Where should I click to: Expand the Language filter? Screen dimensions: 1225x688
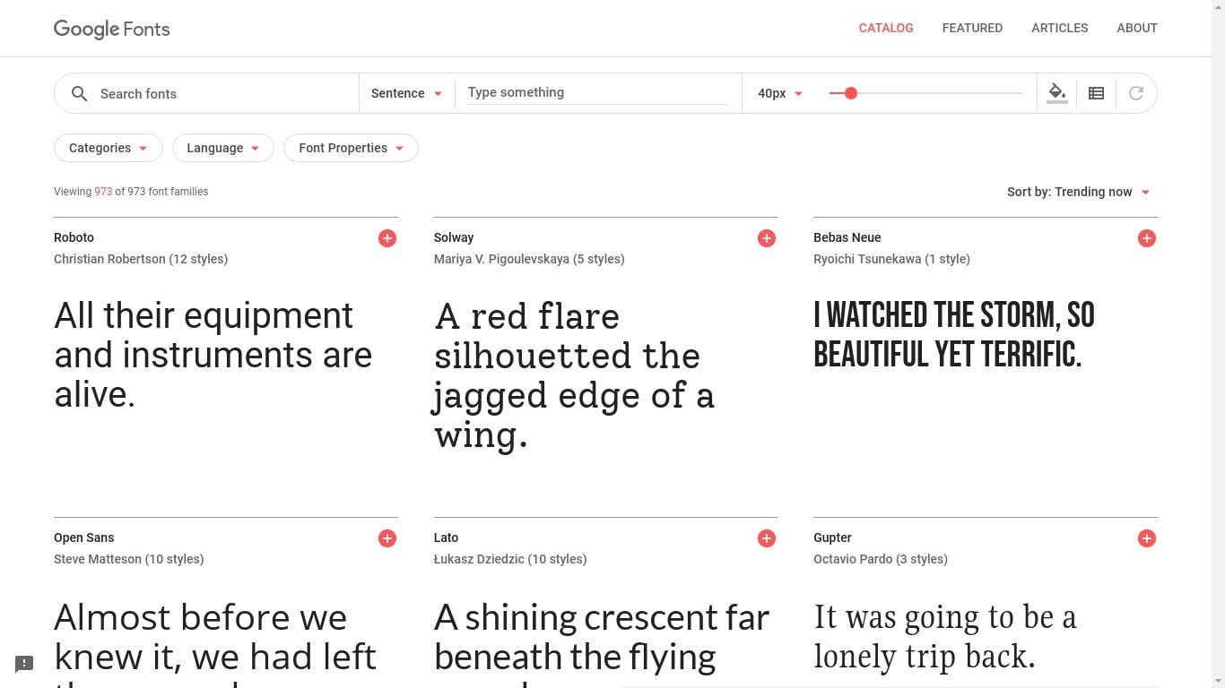pyautogui.click(x=222, y=148)
